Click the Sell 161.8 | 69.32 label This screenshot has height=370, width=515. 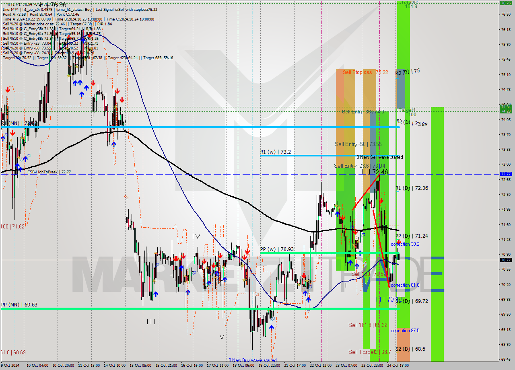click(368, 325)
